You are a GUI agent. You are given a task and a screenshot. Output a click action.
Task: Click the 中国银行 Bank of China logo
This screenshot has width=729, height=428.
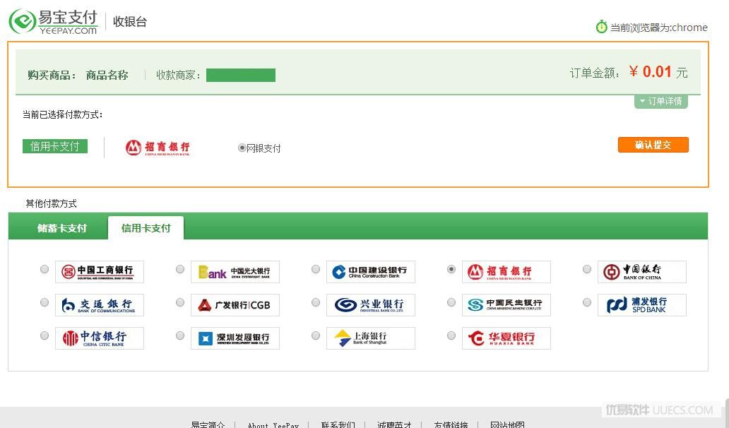point(642,272)
